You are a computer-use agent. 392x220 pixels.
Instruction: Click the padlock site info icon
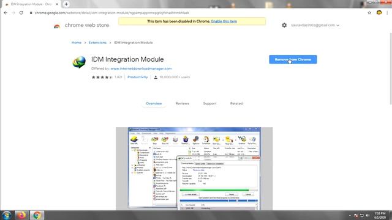[31, 13]
